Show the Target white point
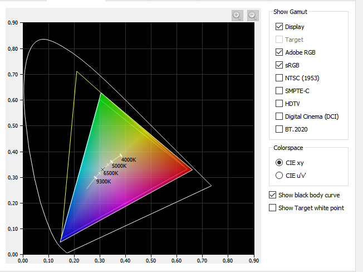 click(272, 208)
